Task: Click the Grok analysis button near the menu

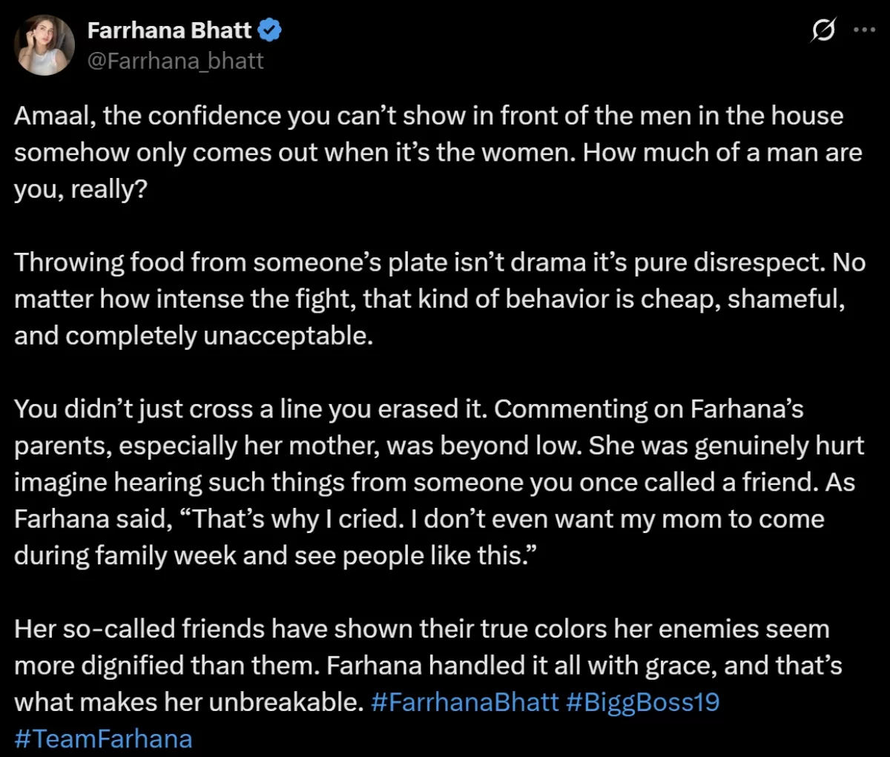Action: pos(823,30)
